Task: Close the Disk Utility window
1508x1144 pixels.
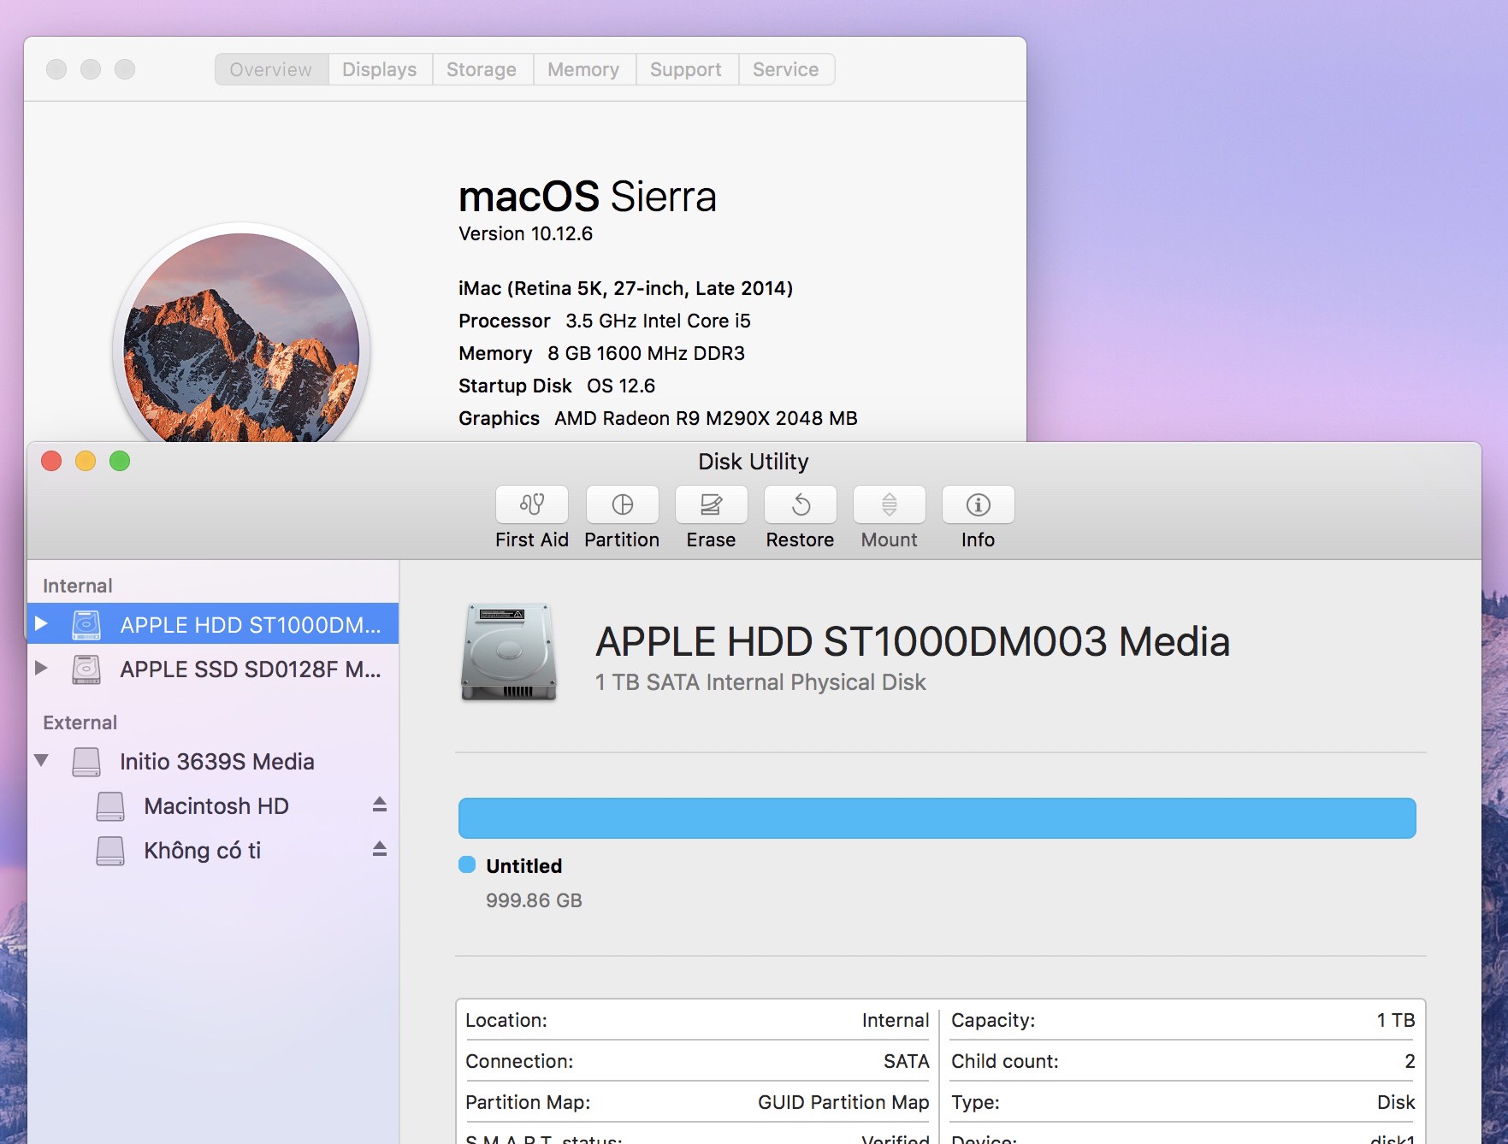Action: pos(51,461)
